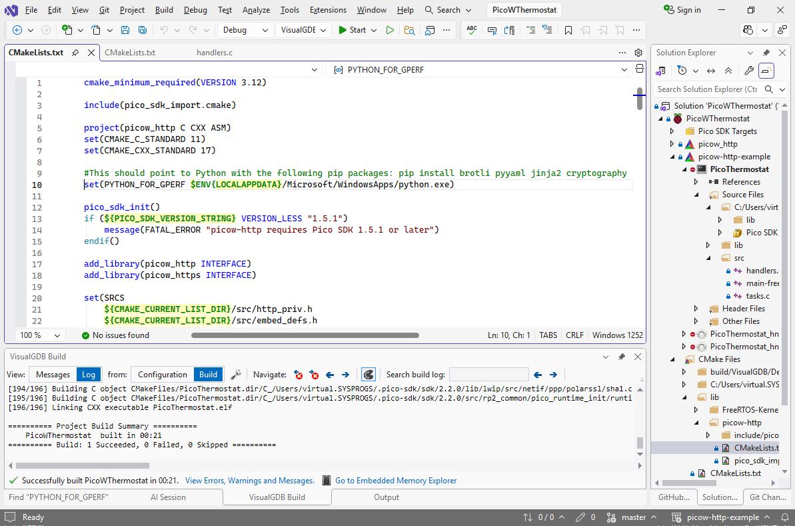Click the Search build log field

click(488, 375)
